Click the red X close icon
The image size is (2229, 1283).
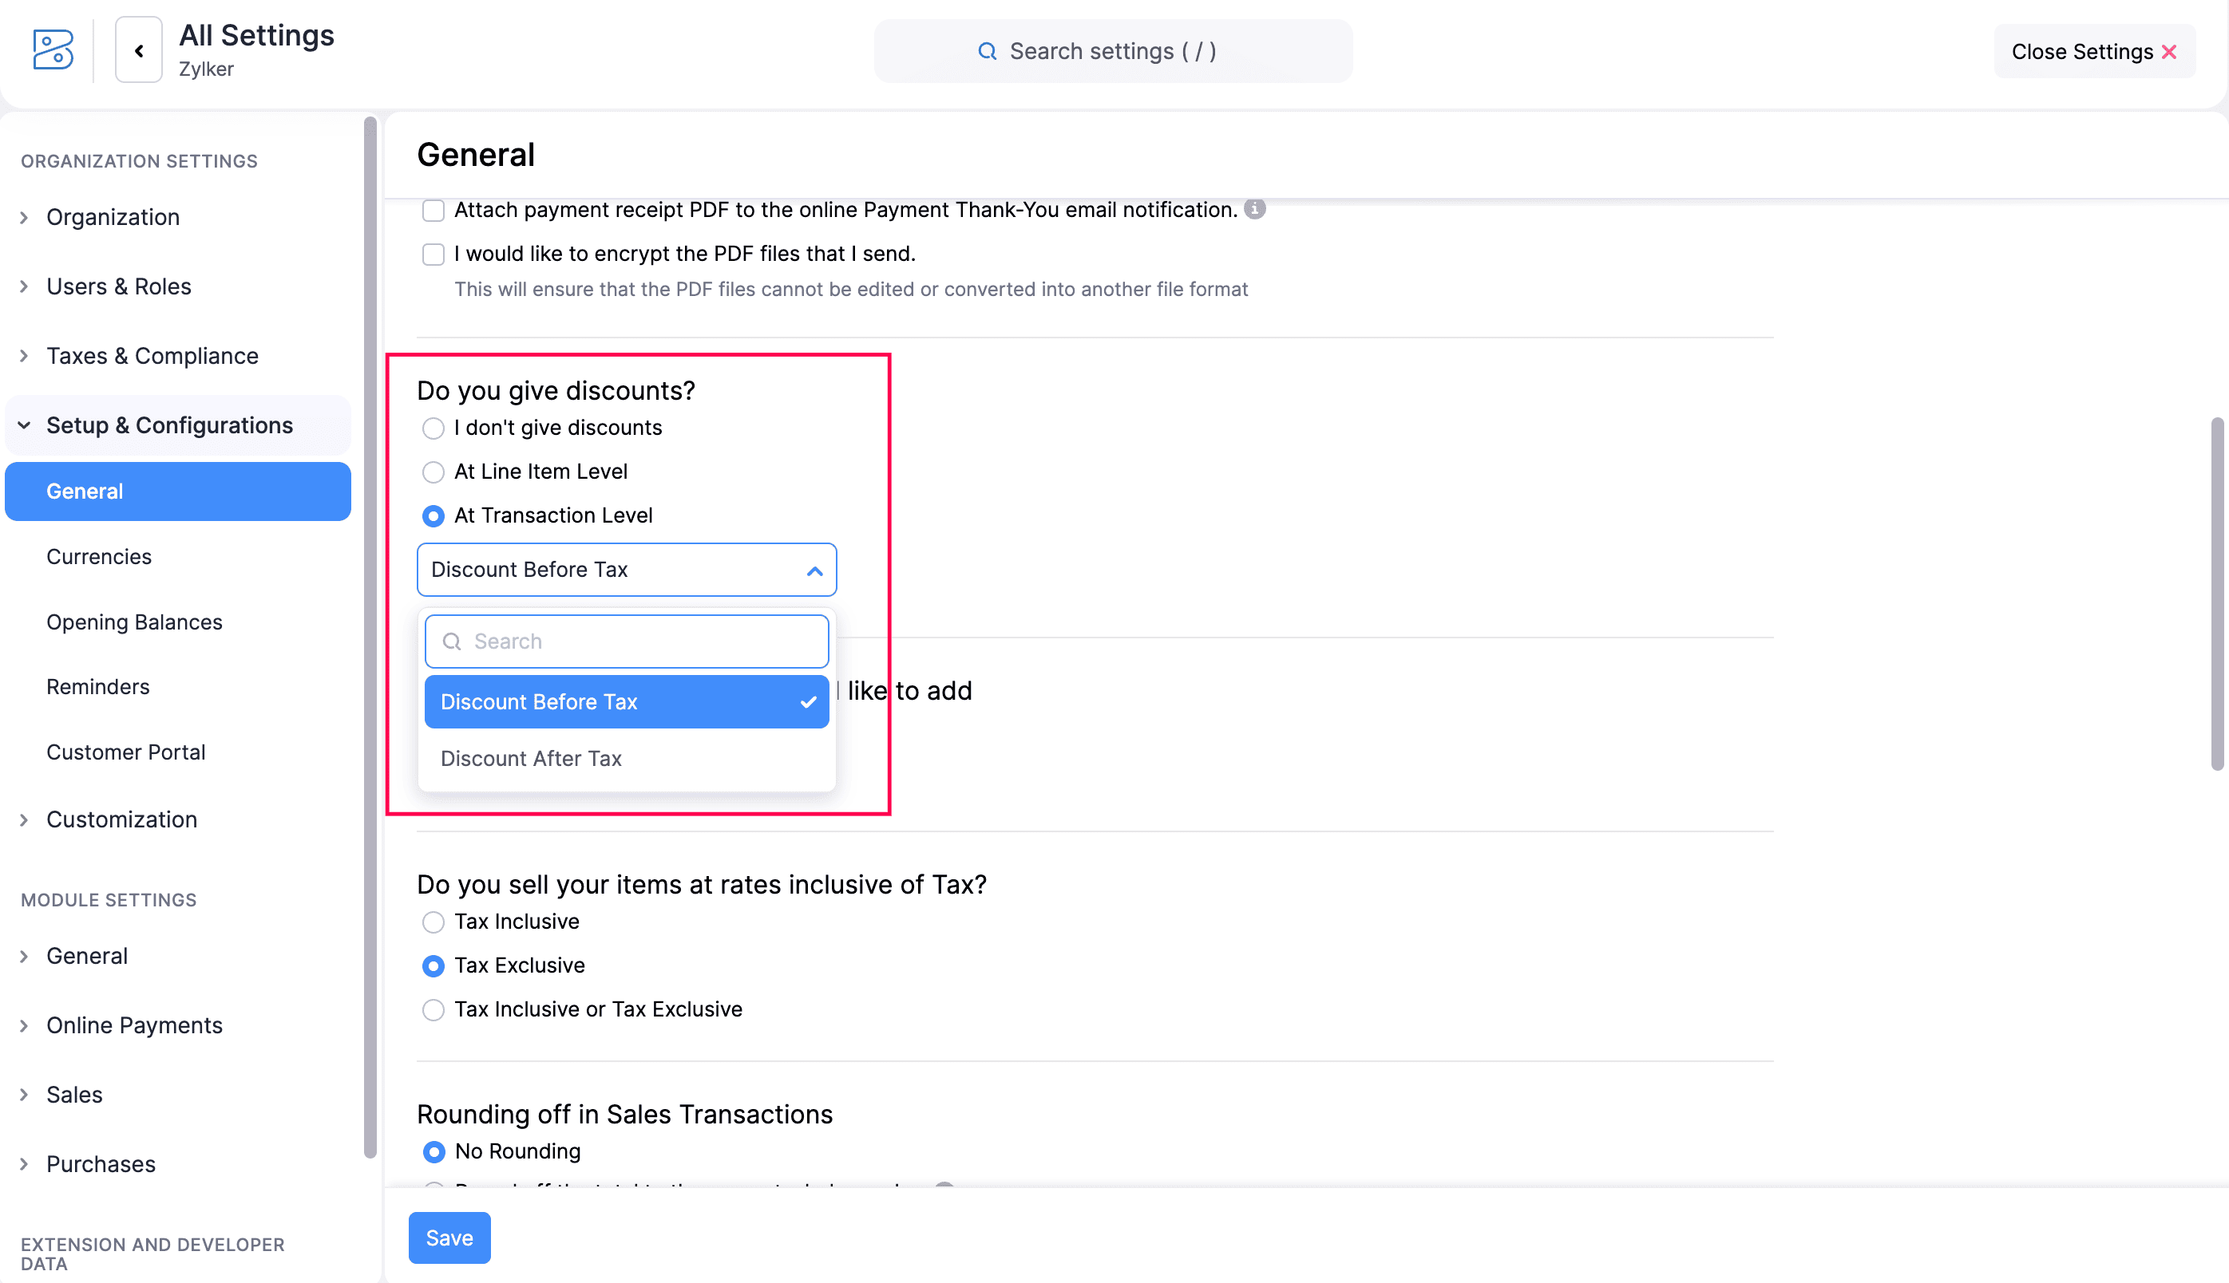click(2170, 52)
